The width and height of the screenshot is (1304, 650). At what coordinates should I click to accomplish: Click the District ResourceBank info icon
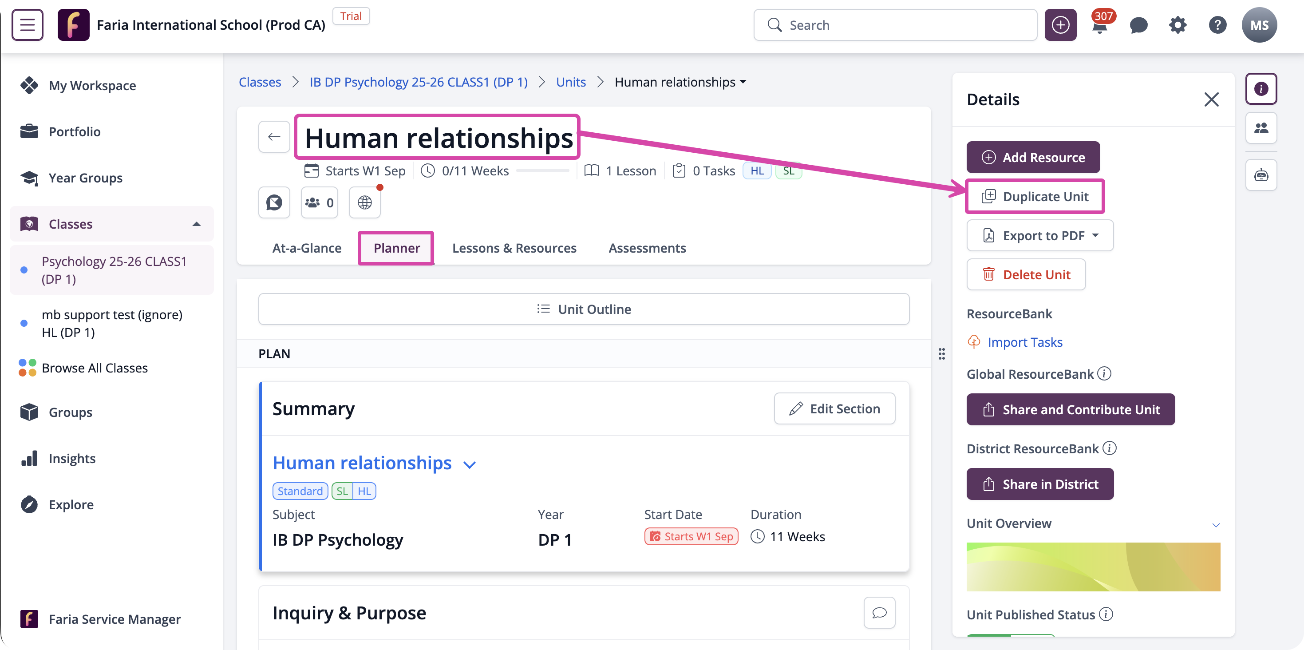pos(1110,448)
